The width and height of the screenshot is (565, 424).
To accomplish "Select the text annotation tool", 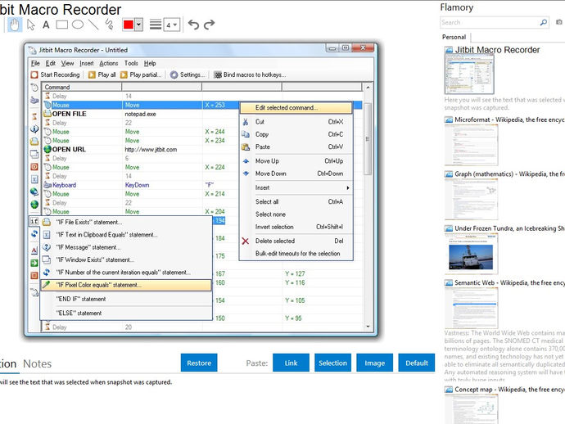I will pyautogui.click(x=46, y=25).
